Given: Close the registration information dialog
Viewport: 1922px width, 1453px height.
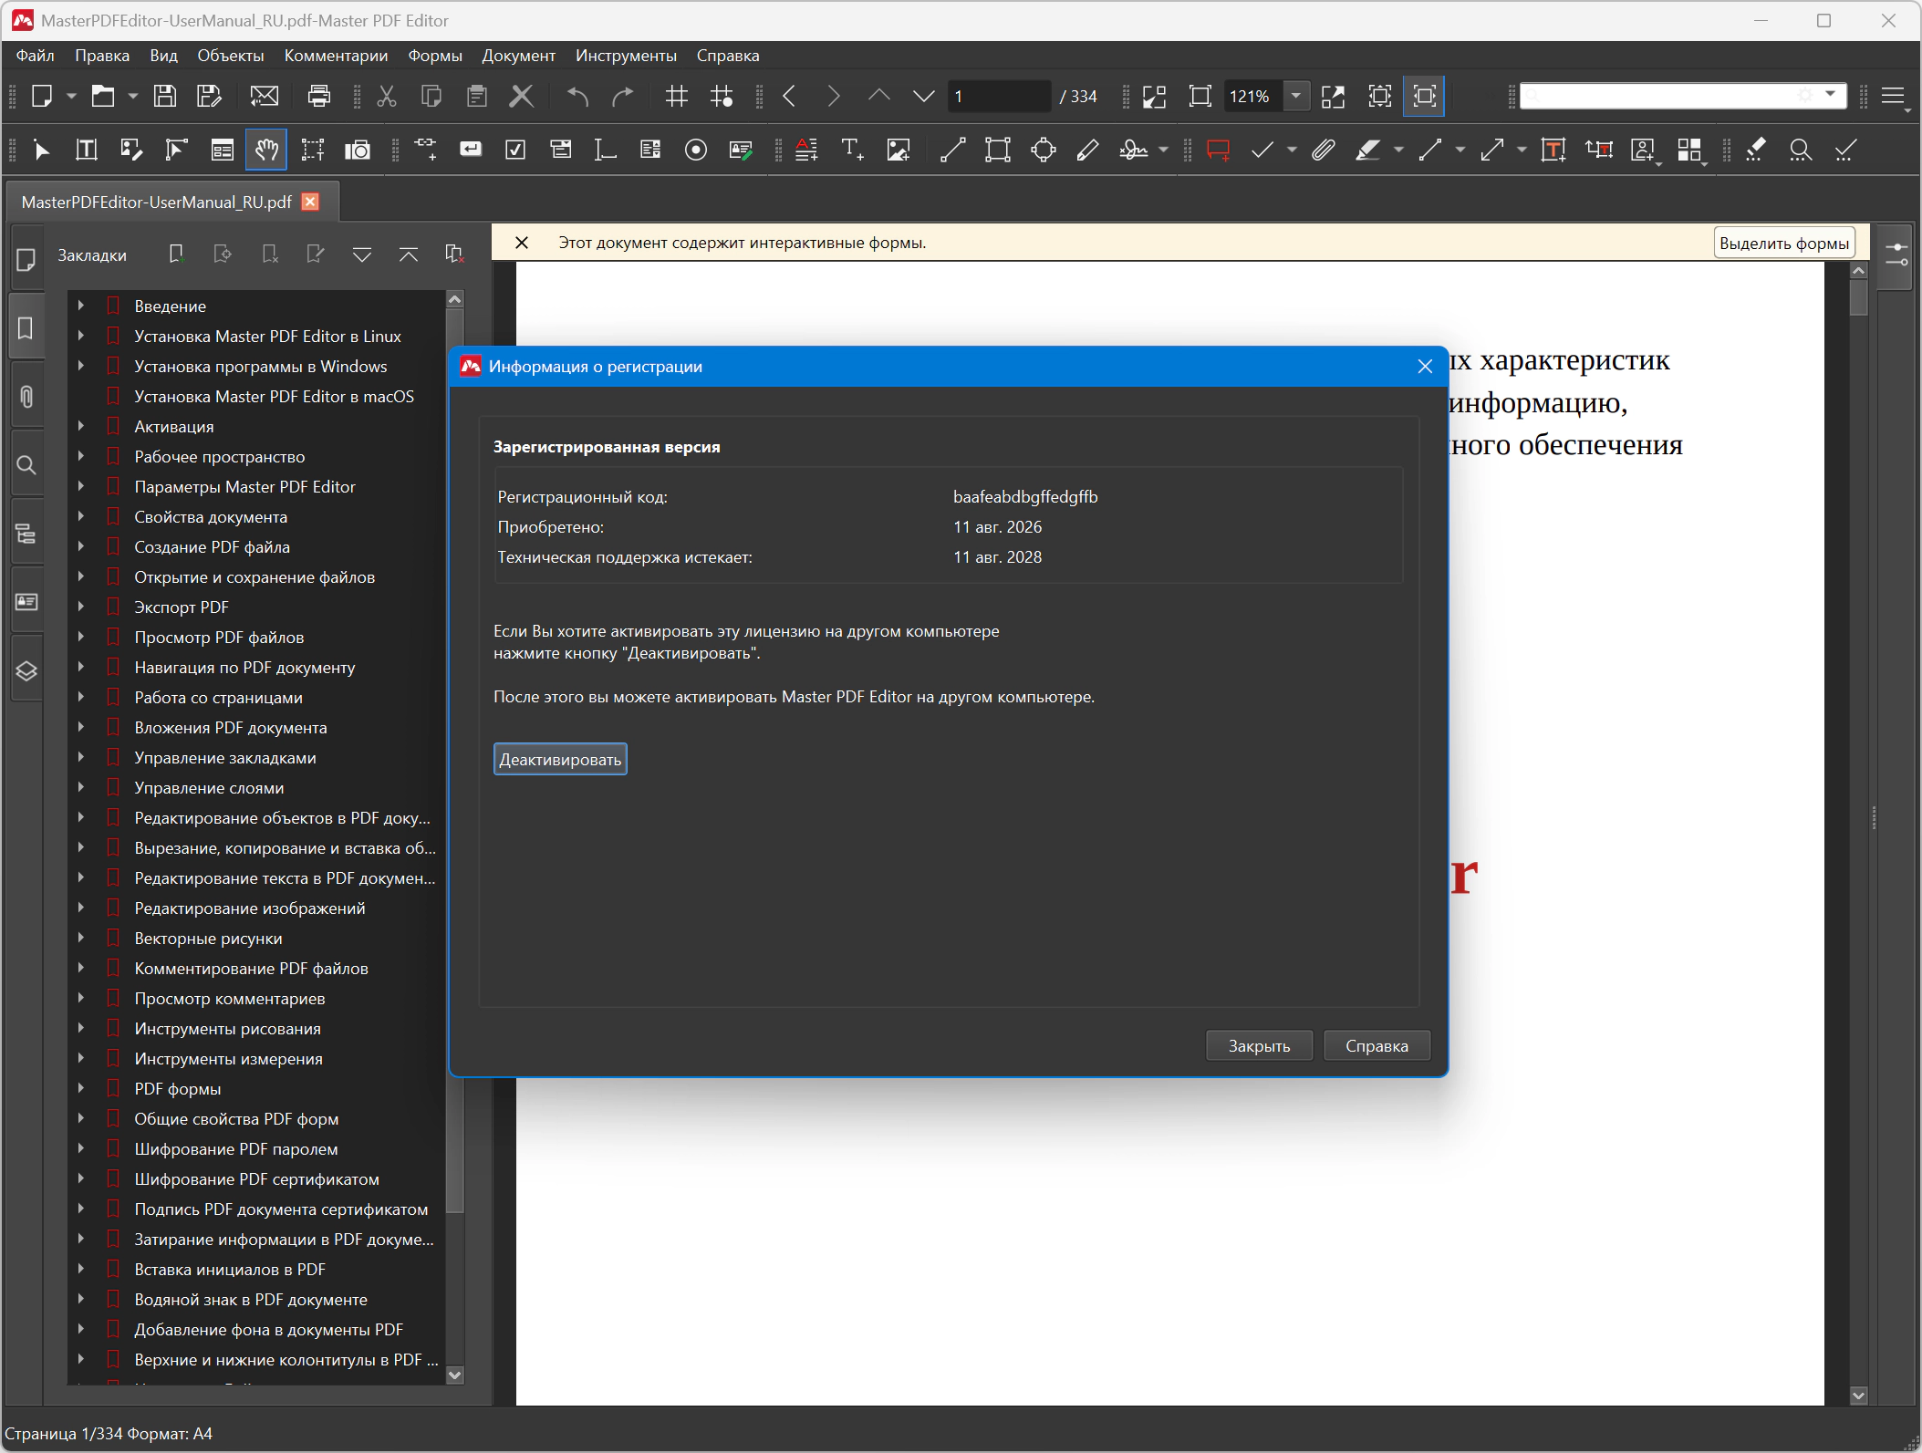Looking at the screenshot, I should click(1425, 367).
